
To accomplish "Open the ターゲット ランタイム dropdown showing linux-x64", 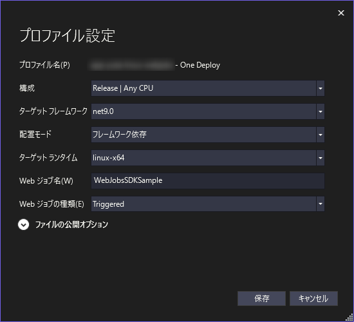I will (208, 158).
